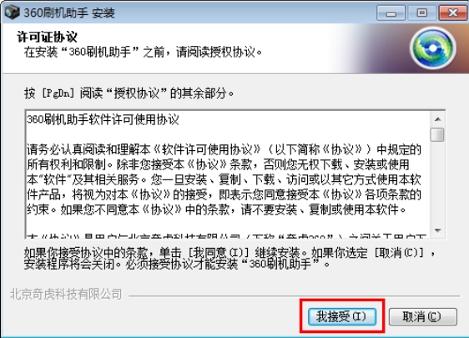The image size is (469, 338).
Task: Click the round 360 disc logo
Action: coord(433,48)
